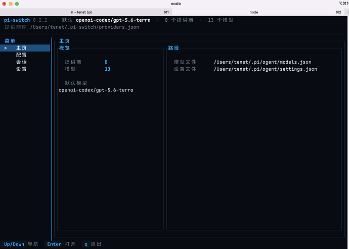Click the window title 'node'
Viewport: 349px width, 249px height.
176,4
